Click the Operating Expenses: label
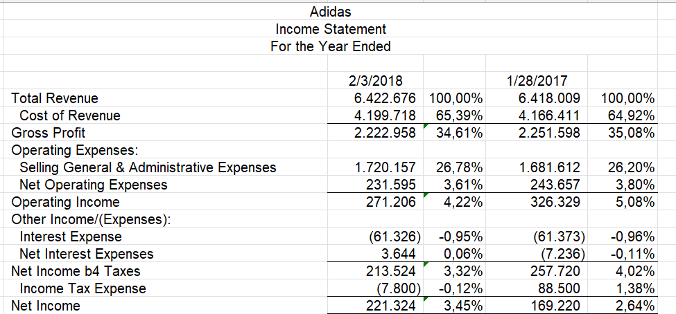The image size is (676, 314). (75, 150)
